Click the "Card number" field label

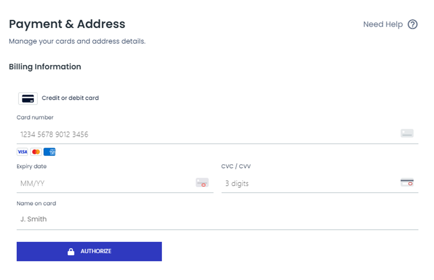click(35, 118)
